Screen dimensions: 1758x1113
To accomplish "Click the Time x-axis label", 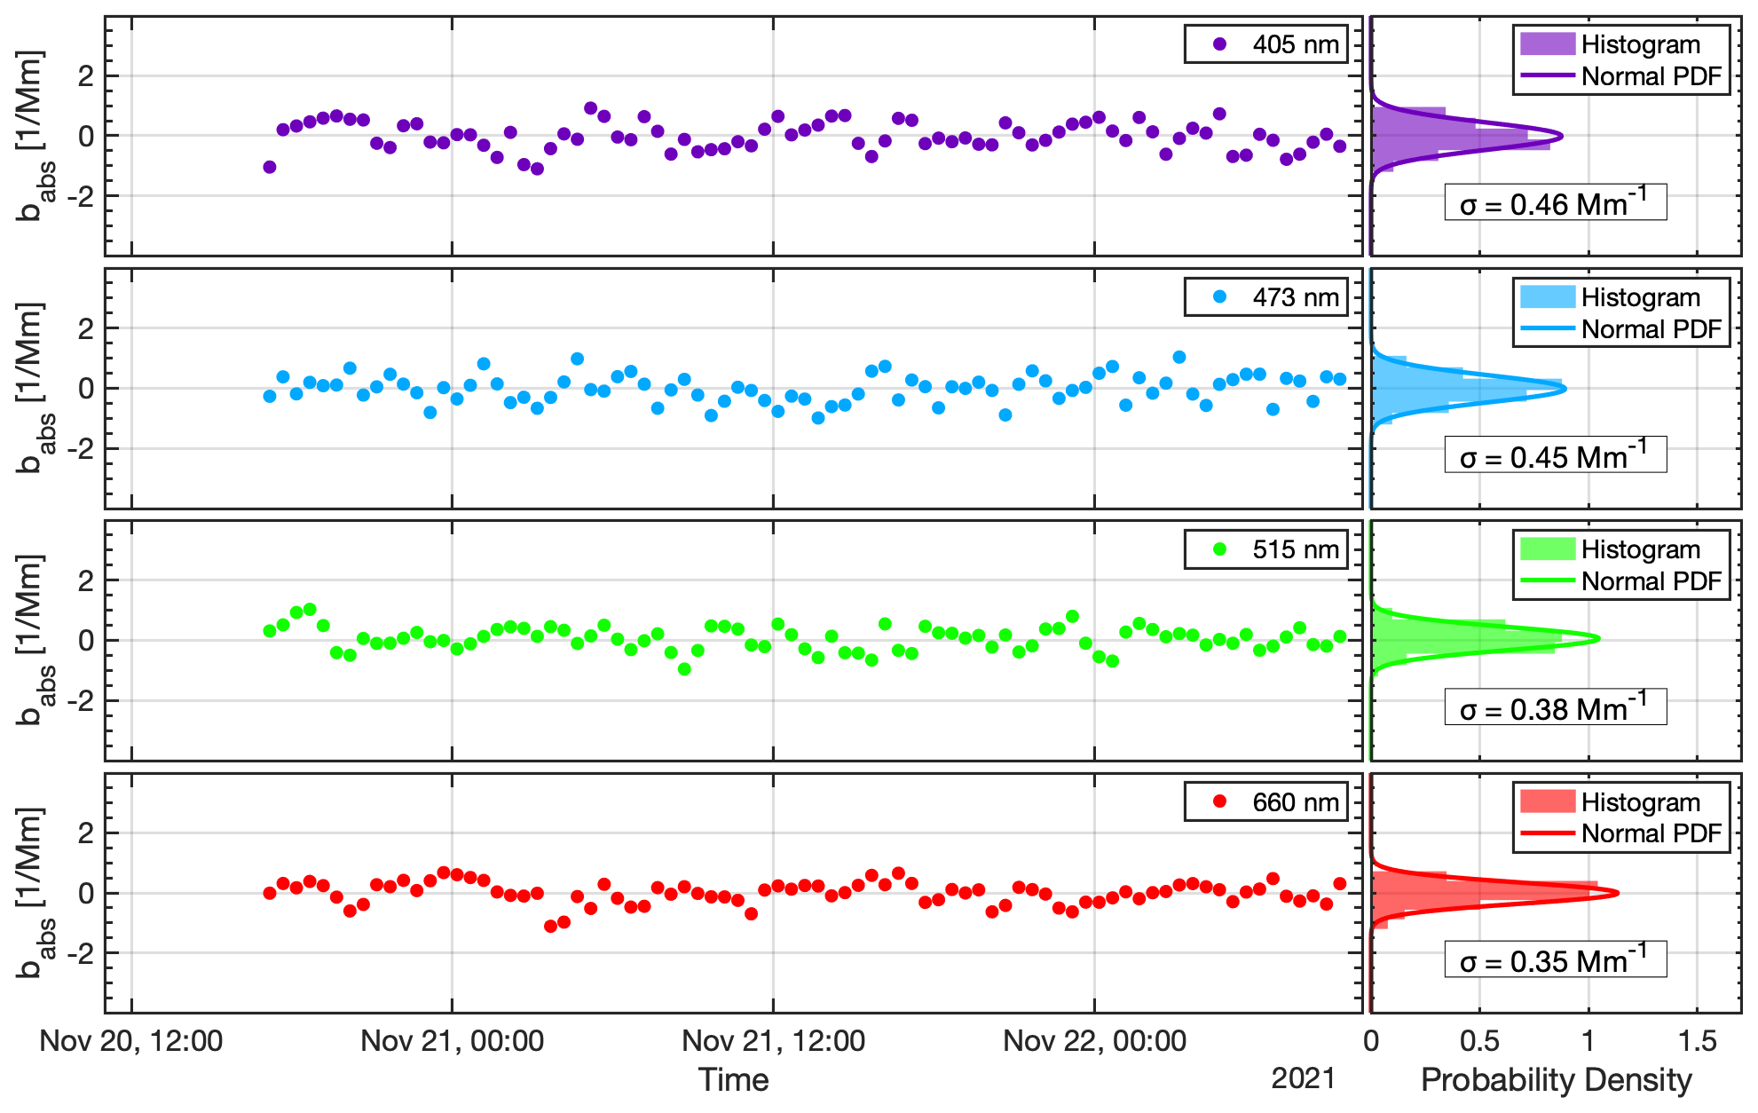I will 733,1079.
